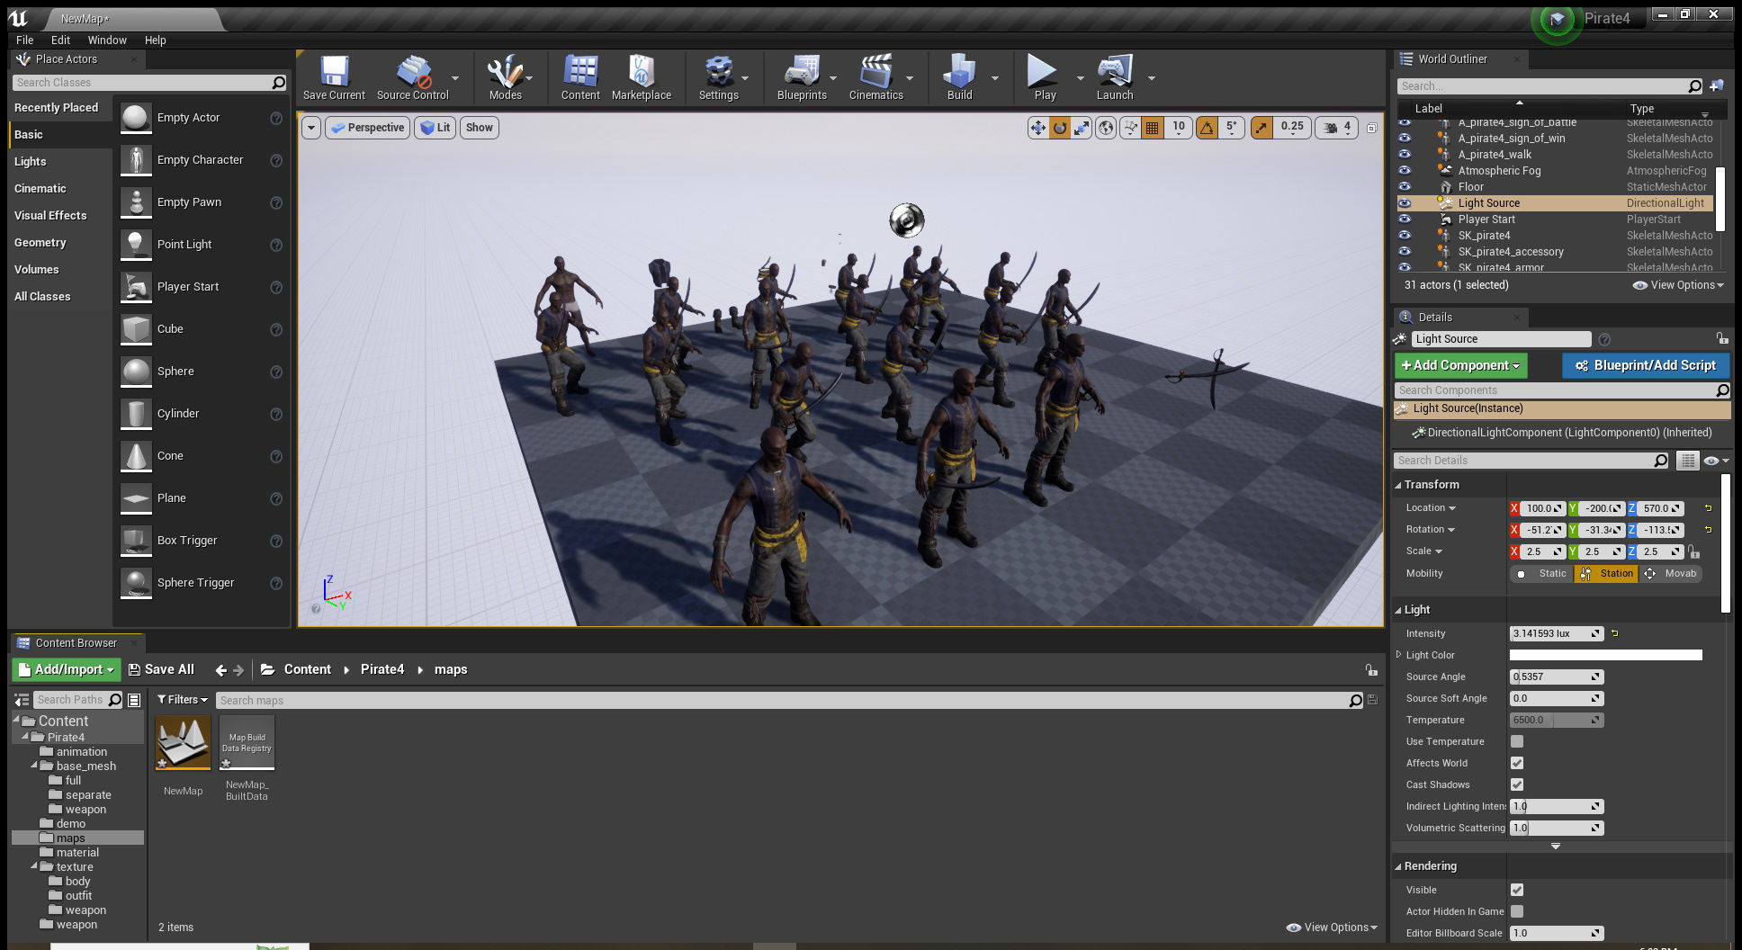Click the Light Color white swatch

pyautogui.click(x=1605, y=655)
